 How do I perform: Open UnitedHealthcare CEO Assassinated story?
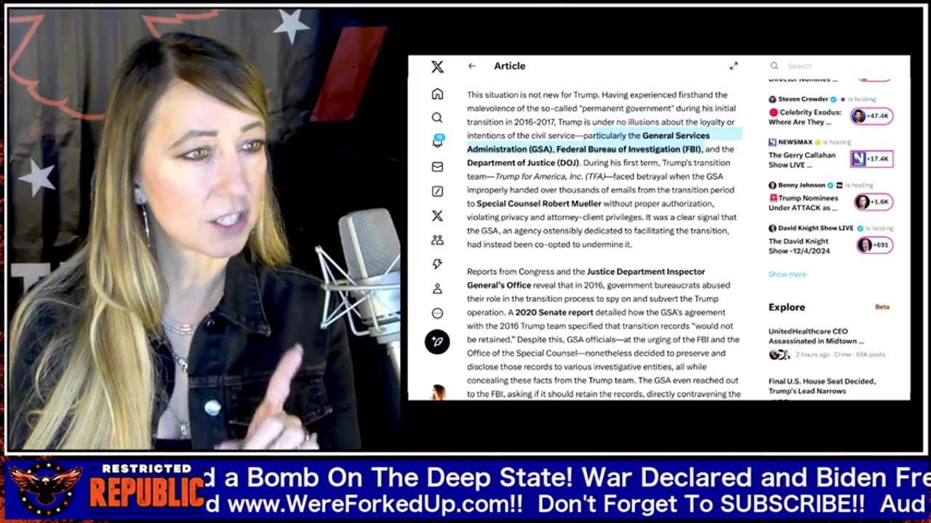click(816, 336)
